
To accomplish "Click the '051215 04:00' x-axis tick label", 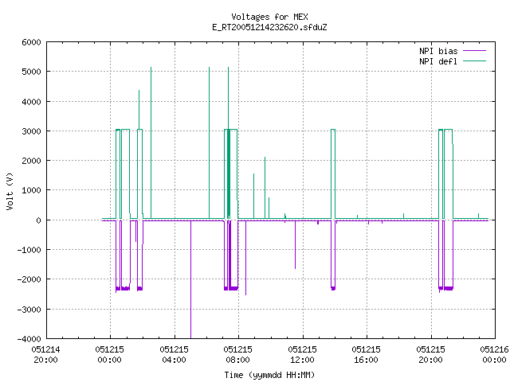I will (174, 355).
